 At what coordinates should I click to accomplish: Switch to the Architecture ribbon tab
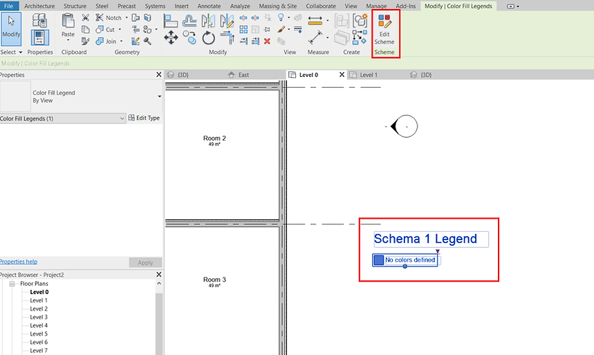click(39, 6)
